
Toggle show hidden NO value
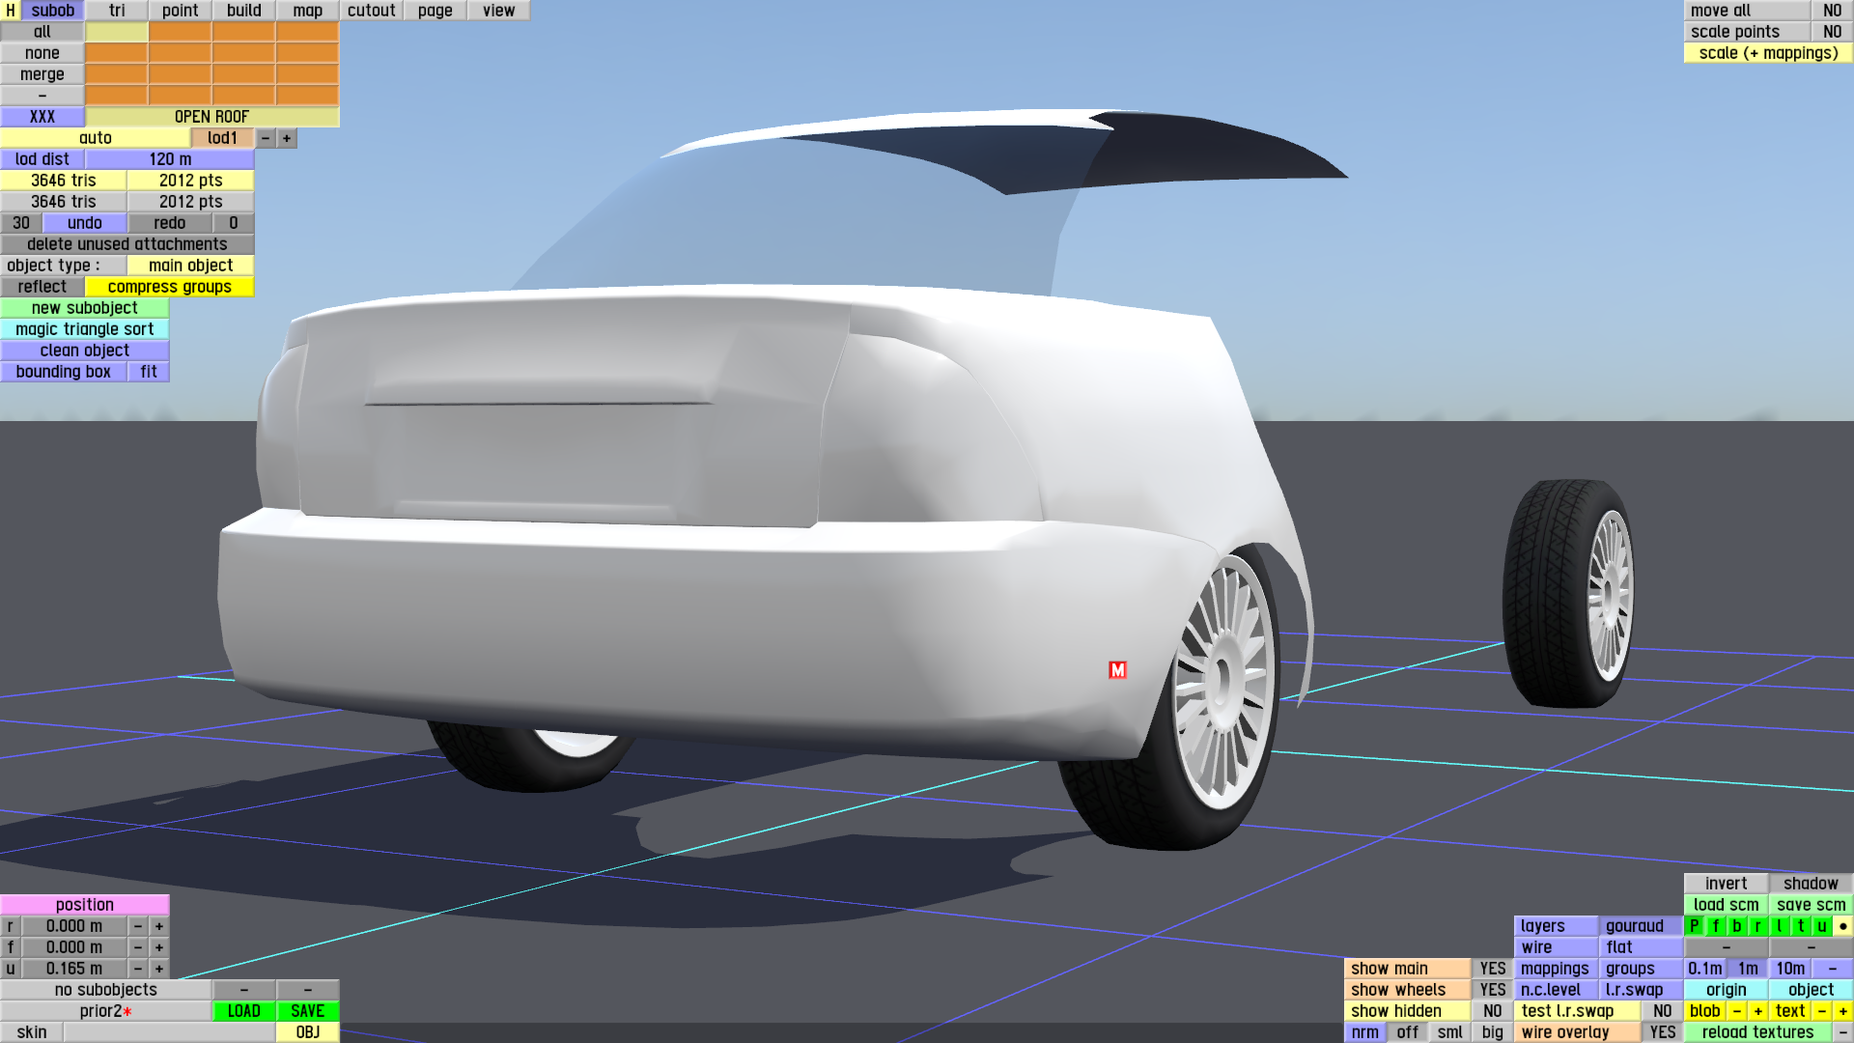coord(1492,1011)
